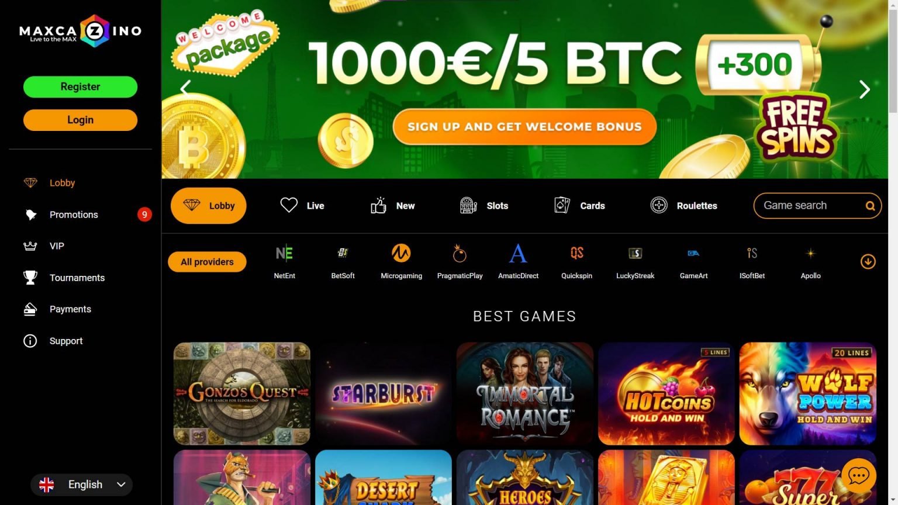Click the green Register button
This screenshot has height=505, width=898.
click(x=81, y=87)
